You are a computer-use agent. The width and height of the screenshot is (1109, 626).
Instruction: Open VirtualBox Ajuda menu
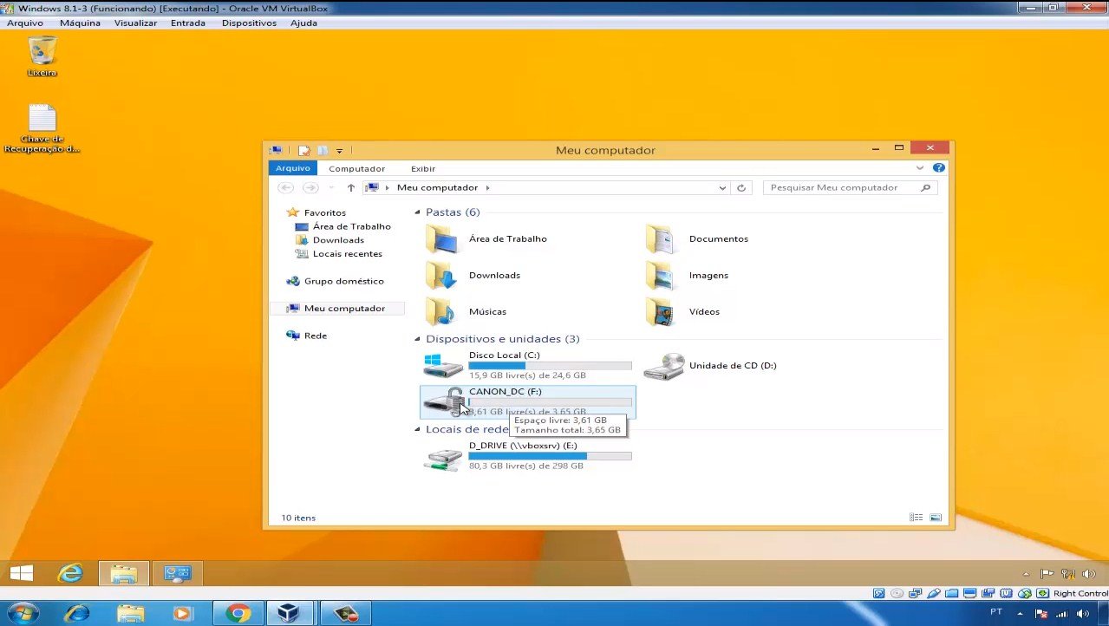303,23
